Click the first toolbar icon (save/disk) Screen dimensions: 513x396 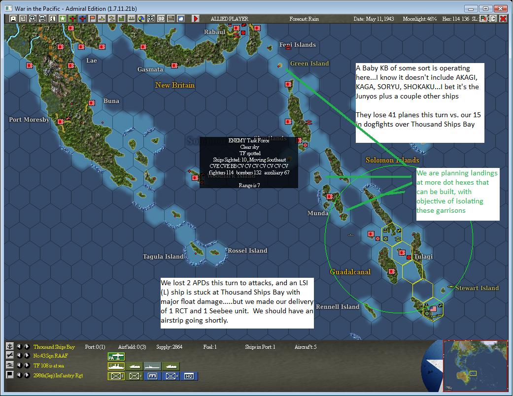point(13,19)
